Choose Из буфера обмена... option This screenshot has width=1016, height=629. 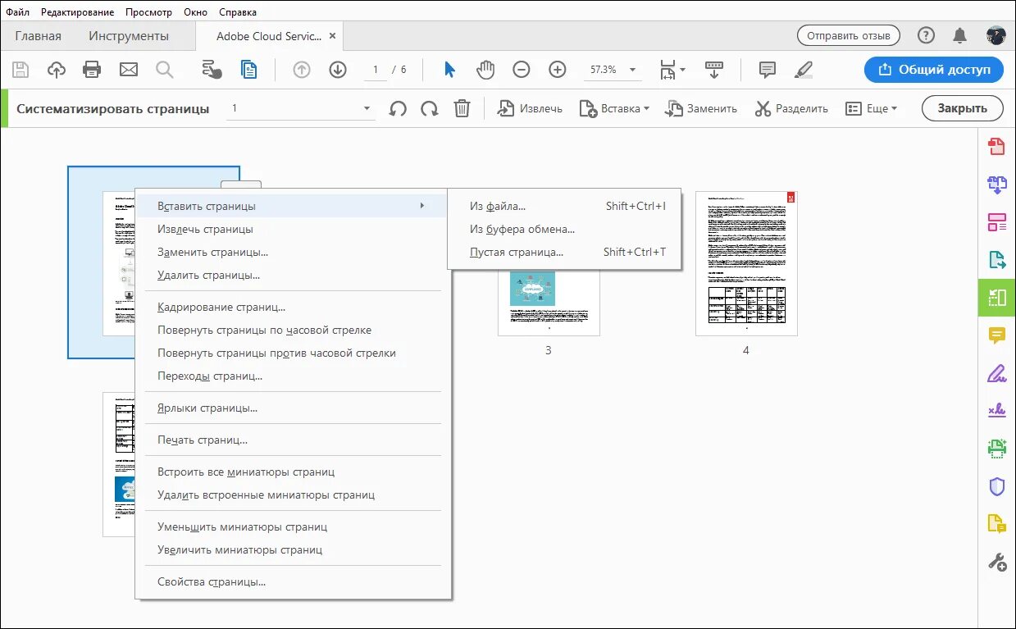[564, 229]
